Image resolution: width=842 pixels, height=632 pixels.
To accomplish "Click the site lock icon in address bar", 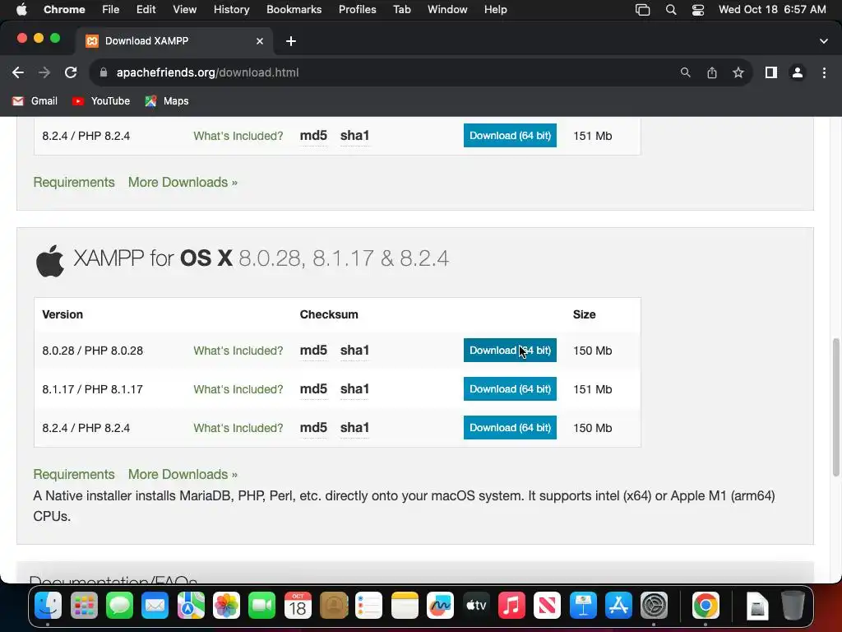I will coord(104,72).
